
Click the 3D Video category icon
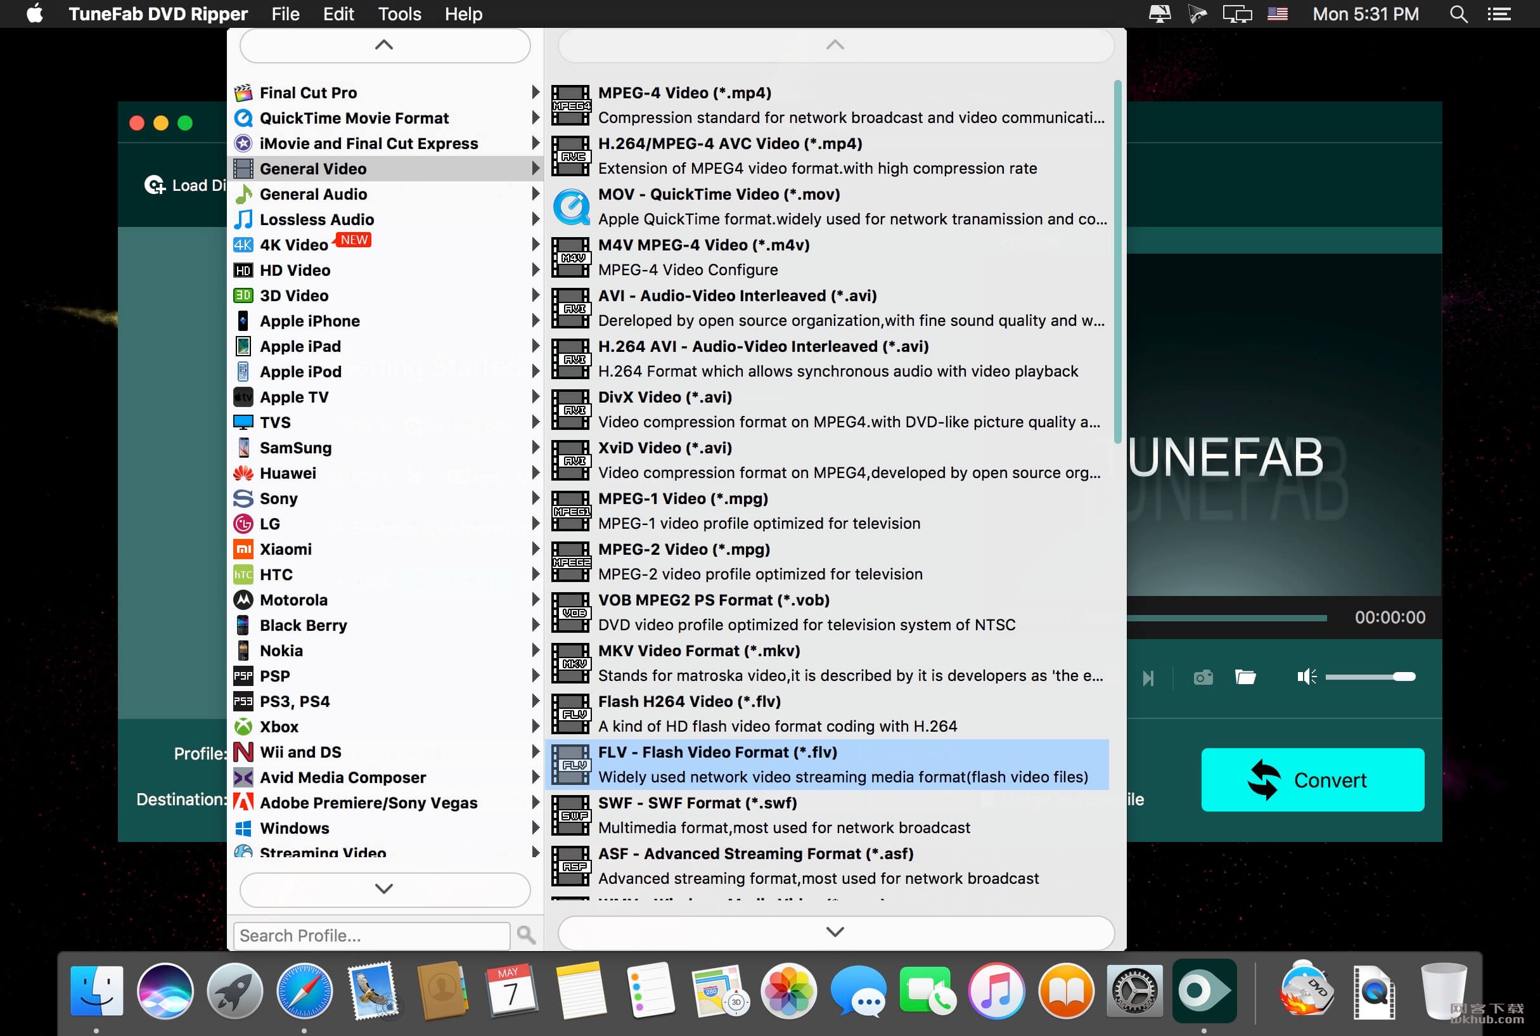pyautogui.click(x=243, y=295)
